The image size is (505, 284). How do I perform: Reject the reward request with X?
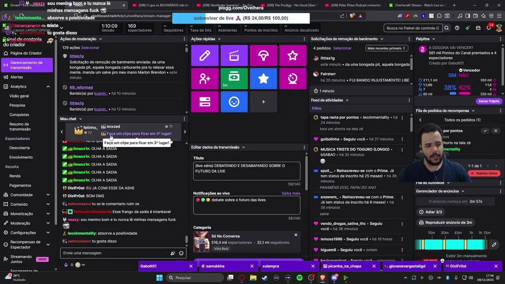tap(496, 131)
